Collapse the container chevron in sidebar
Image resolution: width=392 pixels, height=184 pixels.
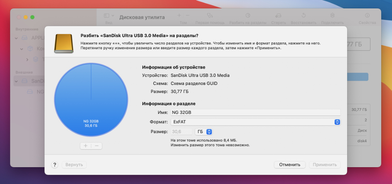[22, 49]
